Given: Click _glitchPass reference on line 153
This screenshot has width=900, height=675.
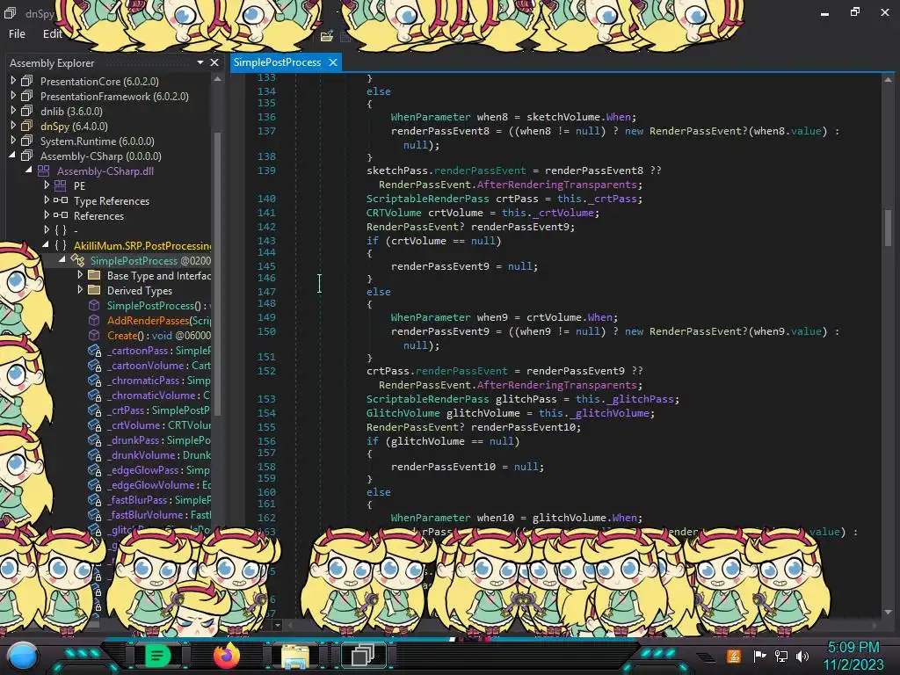Looking at the screenshot, I should tap(641, 399).
